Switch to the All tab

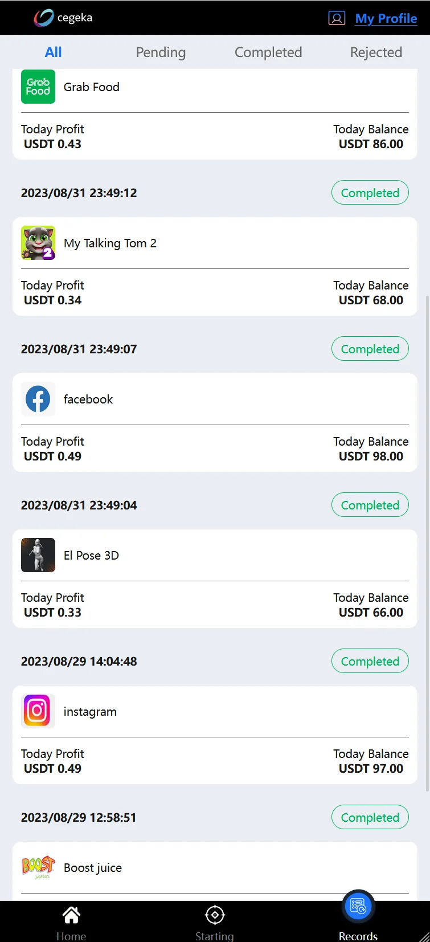pyautogui.click(x=53, y=52)
